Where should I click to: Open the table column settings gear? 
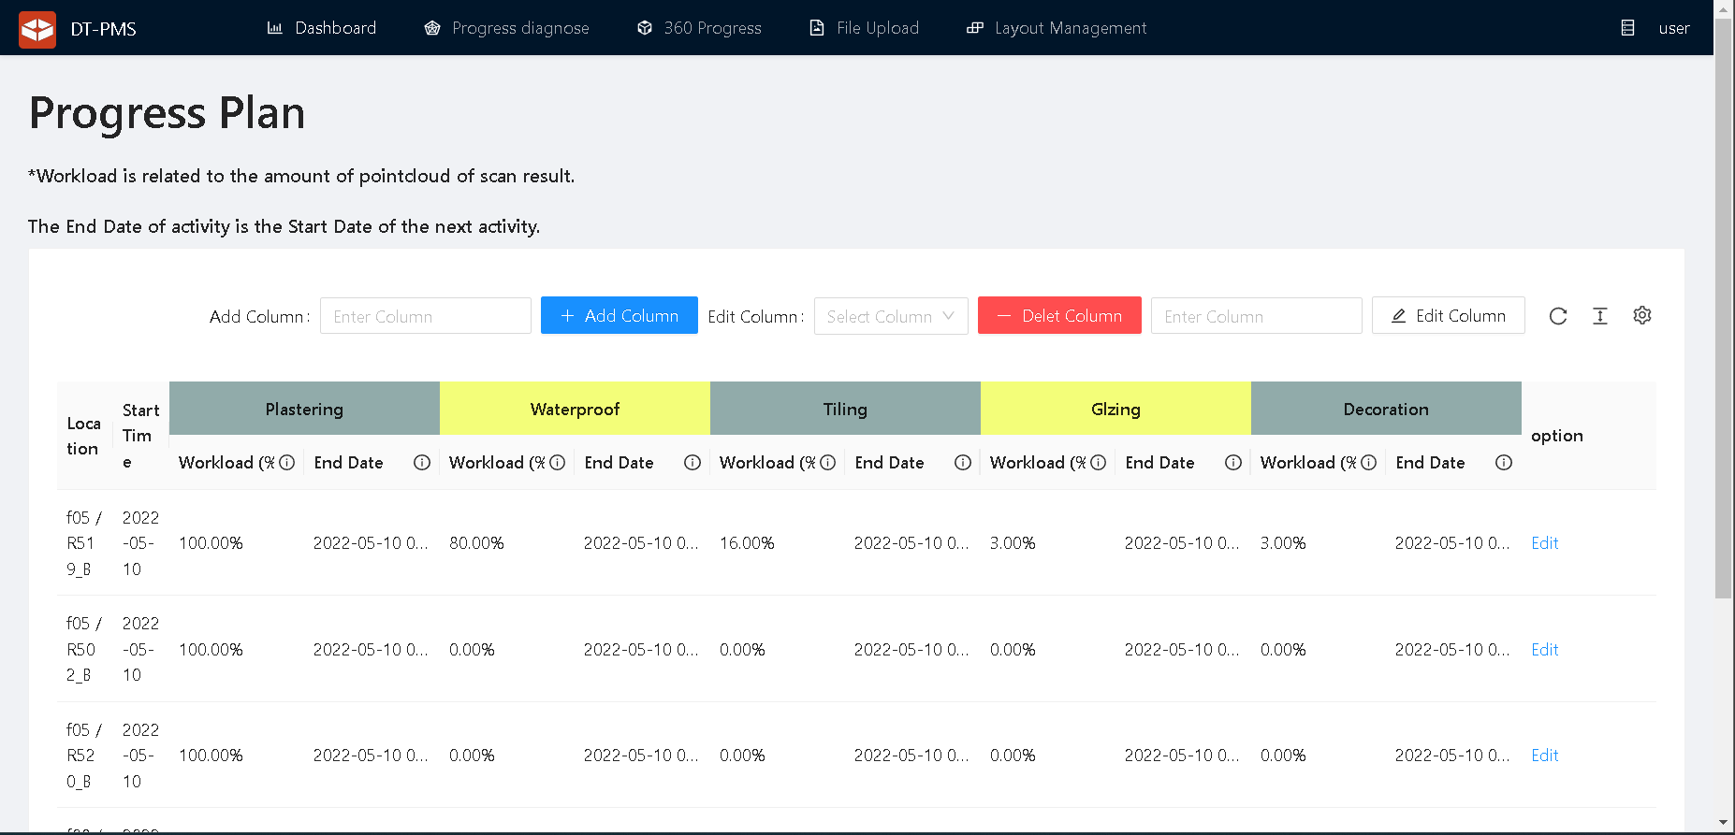tap(1642, 316)
